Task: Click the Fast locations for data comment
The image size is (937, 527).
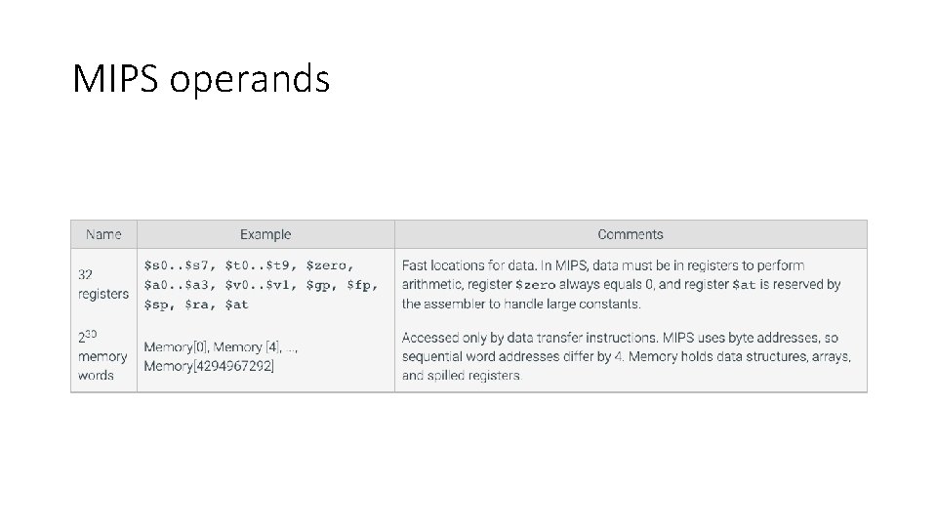Action: pos(468,265)
